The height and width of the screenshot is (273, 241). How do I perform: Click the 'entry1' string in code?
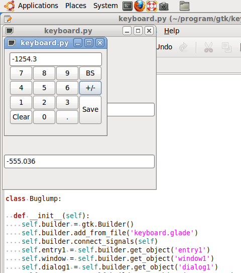point(190,250)
